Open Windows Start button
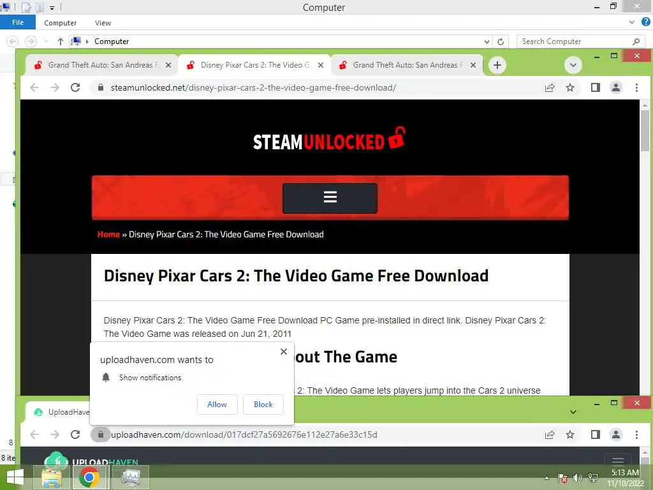The image size is (653, 490). point(15,477)
